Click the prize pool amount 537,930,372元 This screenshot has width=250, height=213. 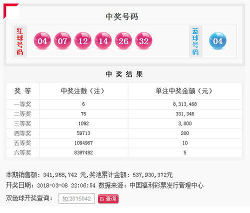(152, 175)
